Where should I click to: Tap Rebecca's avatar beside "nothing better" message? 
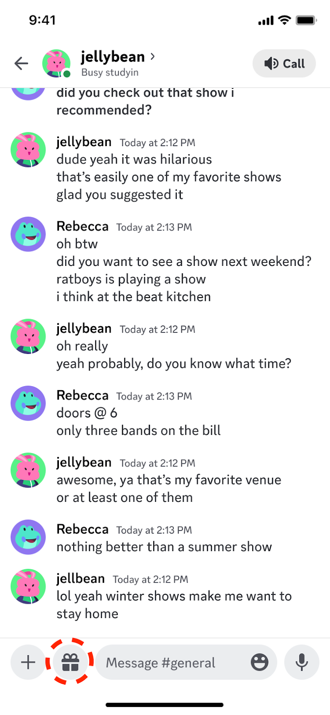click(x=28, y=537)
